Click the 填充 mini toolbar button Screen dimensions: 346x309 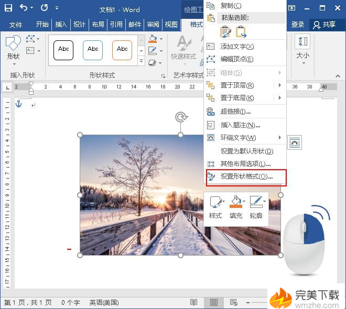pos(236,207)
